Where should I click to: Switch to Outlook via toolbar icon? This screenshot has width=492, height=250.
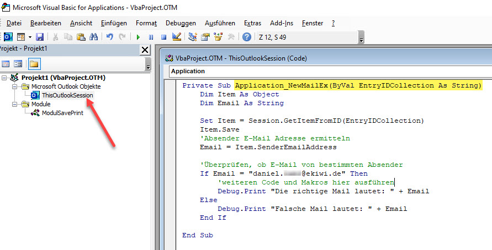(x=8, y=37)
